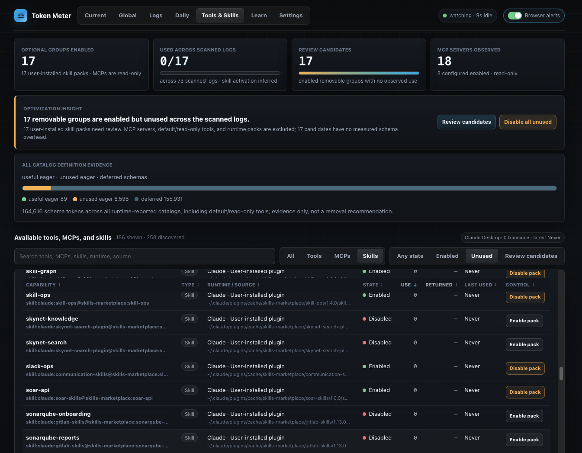Disable pack for slack-ops
582x453 pixels.
525,368
